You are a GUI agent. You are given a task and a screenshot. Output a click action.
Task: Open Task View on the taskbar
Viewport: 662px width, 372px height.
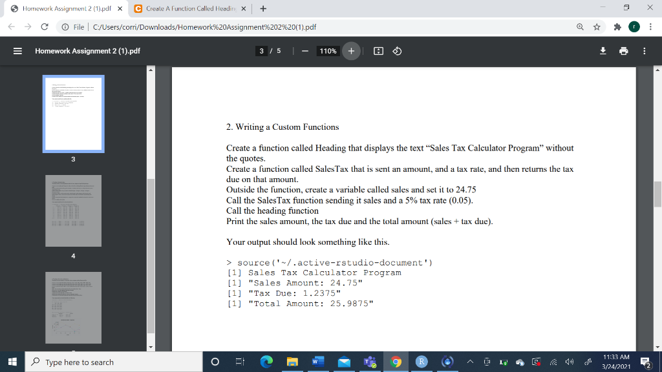point(240,362)
